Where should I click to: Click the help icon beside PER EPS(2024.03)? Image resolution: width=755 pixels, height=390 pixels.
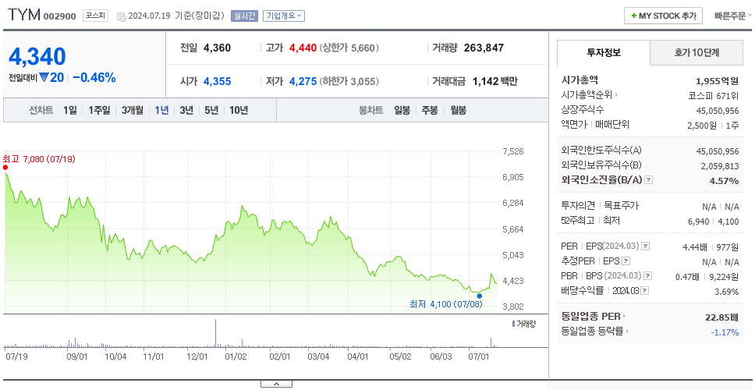click(646, 246)
